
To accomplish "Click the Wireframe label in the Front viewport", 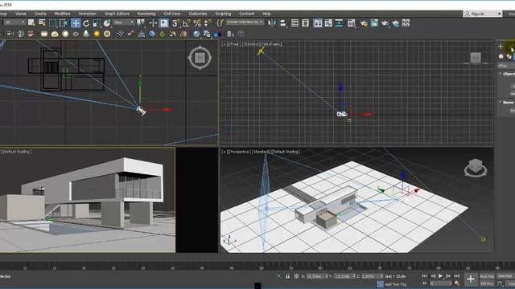I will (272, 44).
